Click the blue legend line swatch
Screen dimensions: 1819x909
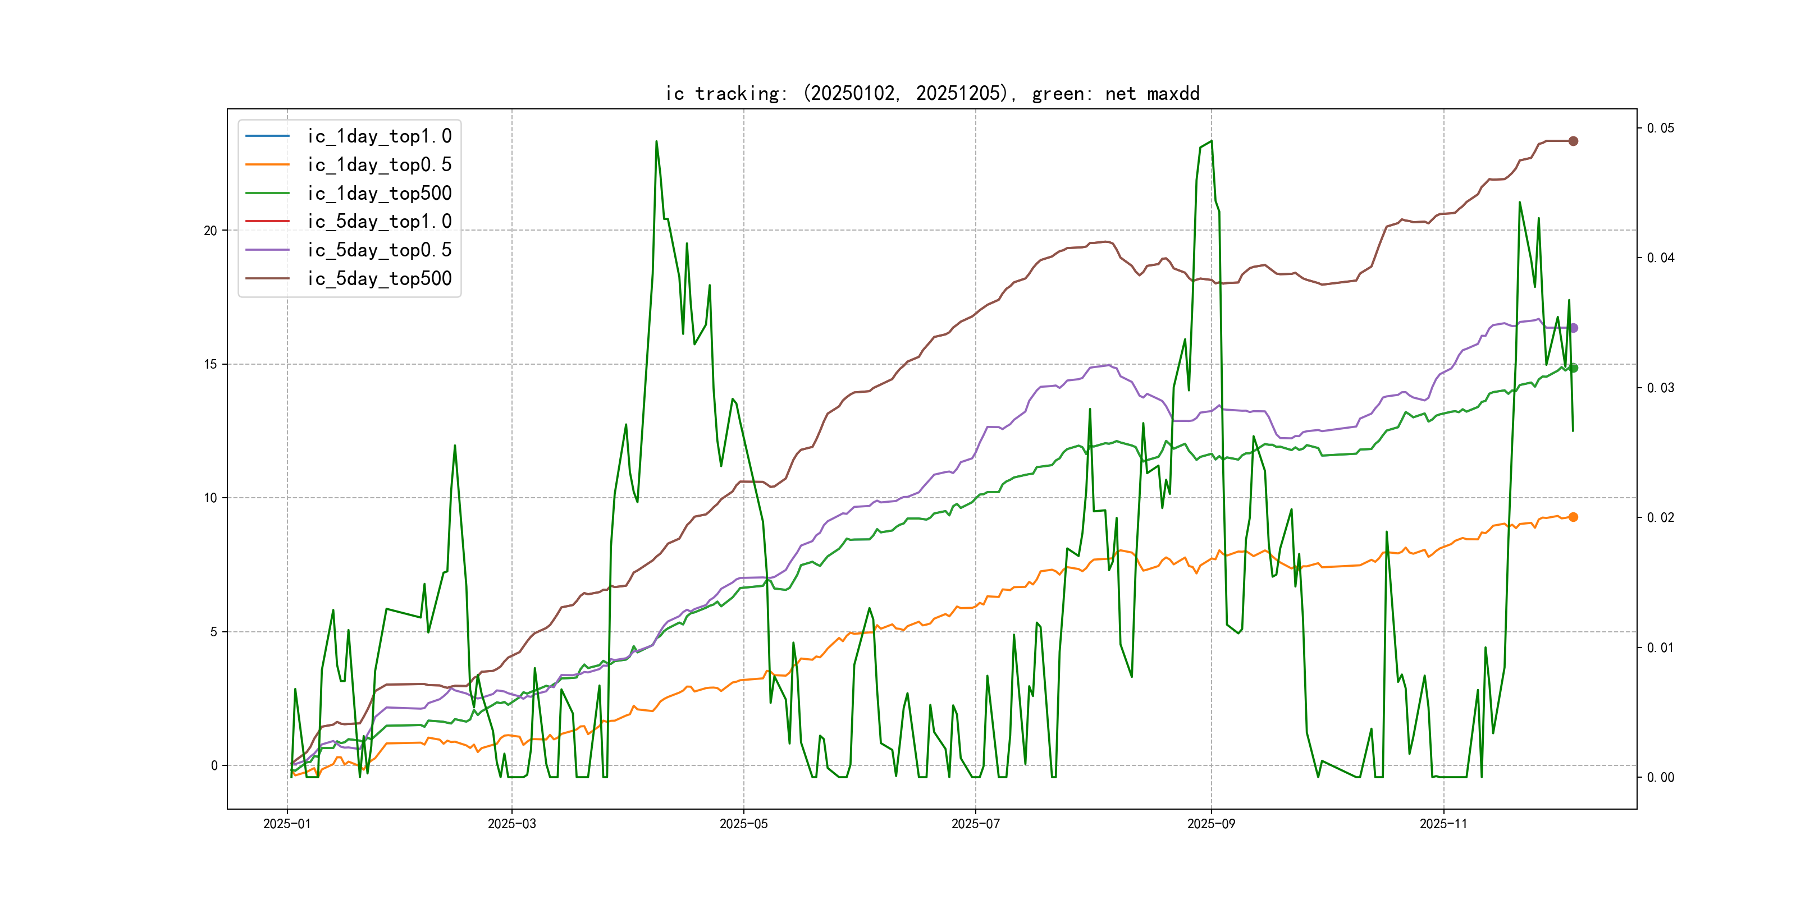coord(267,135)
